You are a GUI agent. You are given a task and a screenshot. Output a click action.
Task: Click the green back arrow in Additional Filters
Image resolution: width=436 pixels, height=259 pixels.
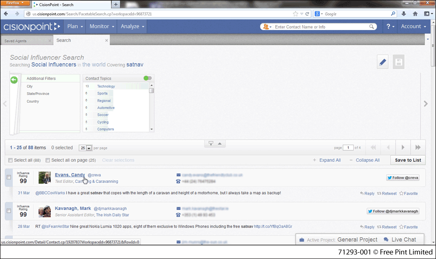click(14, 80)
